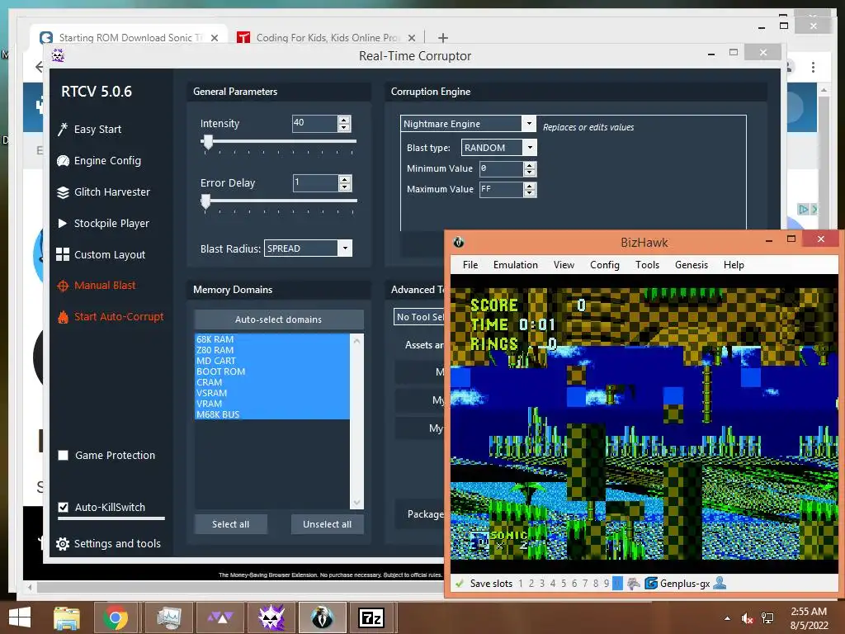Open the Blast type RANDOM dropdown
Image resolution: width=845 pixels, height=634 pixels.
(x=531, y=147)
